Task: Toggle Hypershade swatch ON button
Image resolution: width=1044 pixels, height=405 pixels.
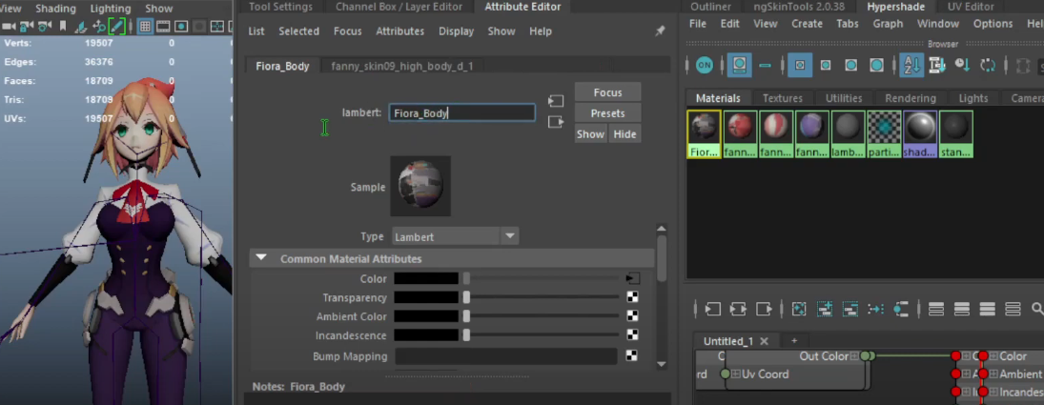Action: (x=704, y=65)
